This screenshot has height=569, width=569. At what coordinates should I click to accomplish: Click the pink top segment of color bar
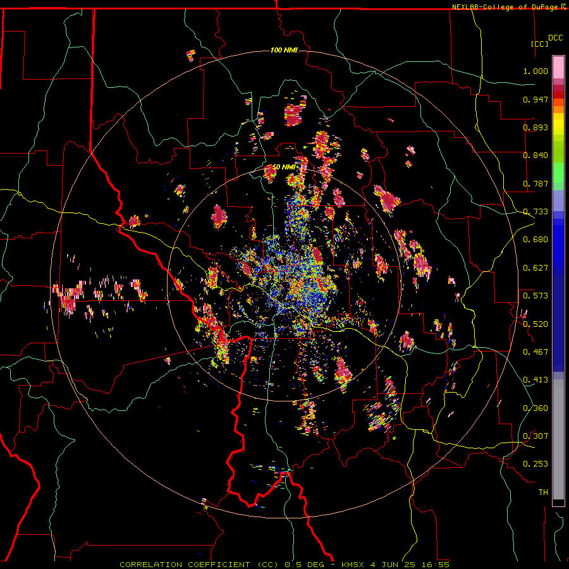coord(558,68)
